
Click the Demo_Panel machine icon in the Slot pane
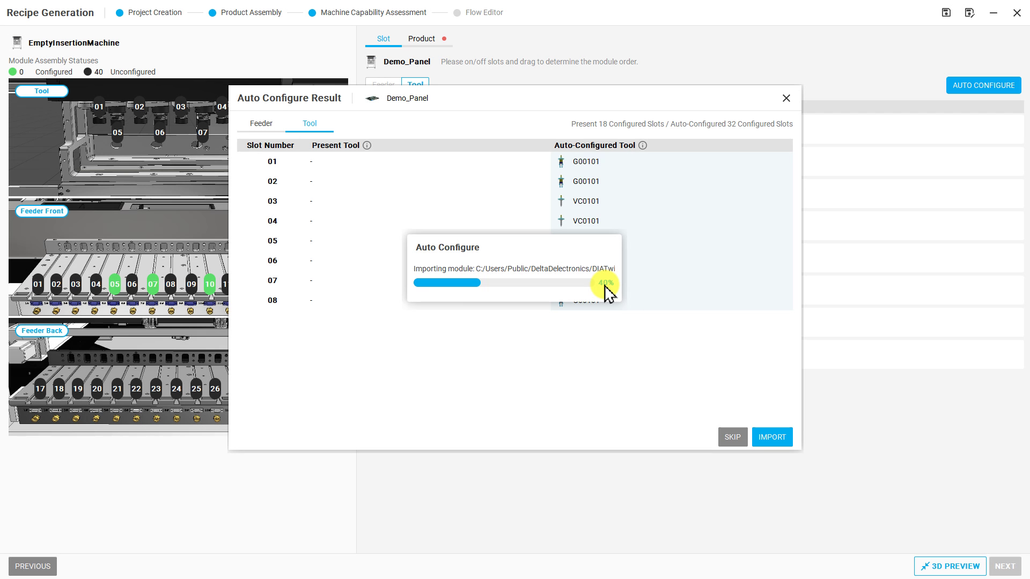tap(371, 62)
